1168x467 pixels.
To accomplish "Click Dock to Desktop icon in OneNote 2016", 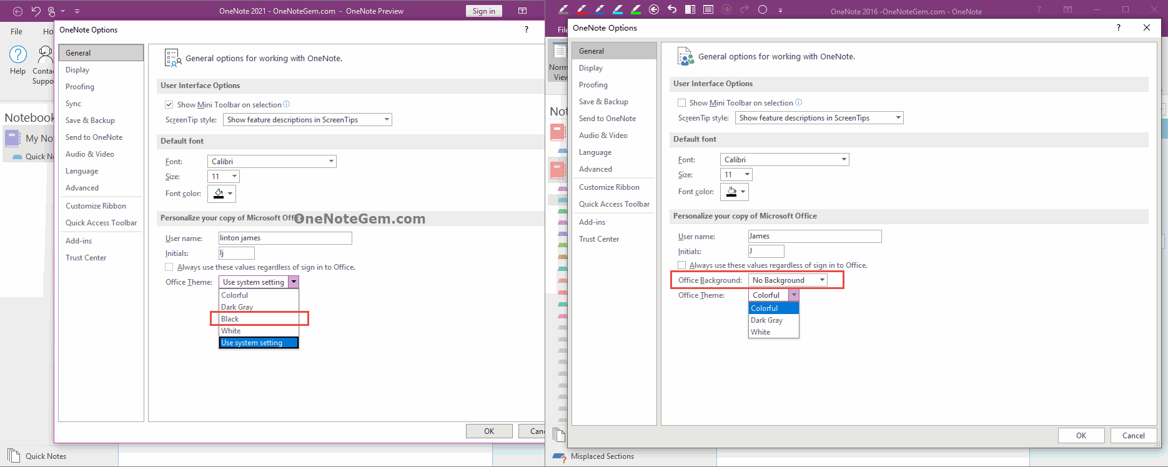I will coord(690,9).
